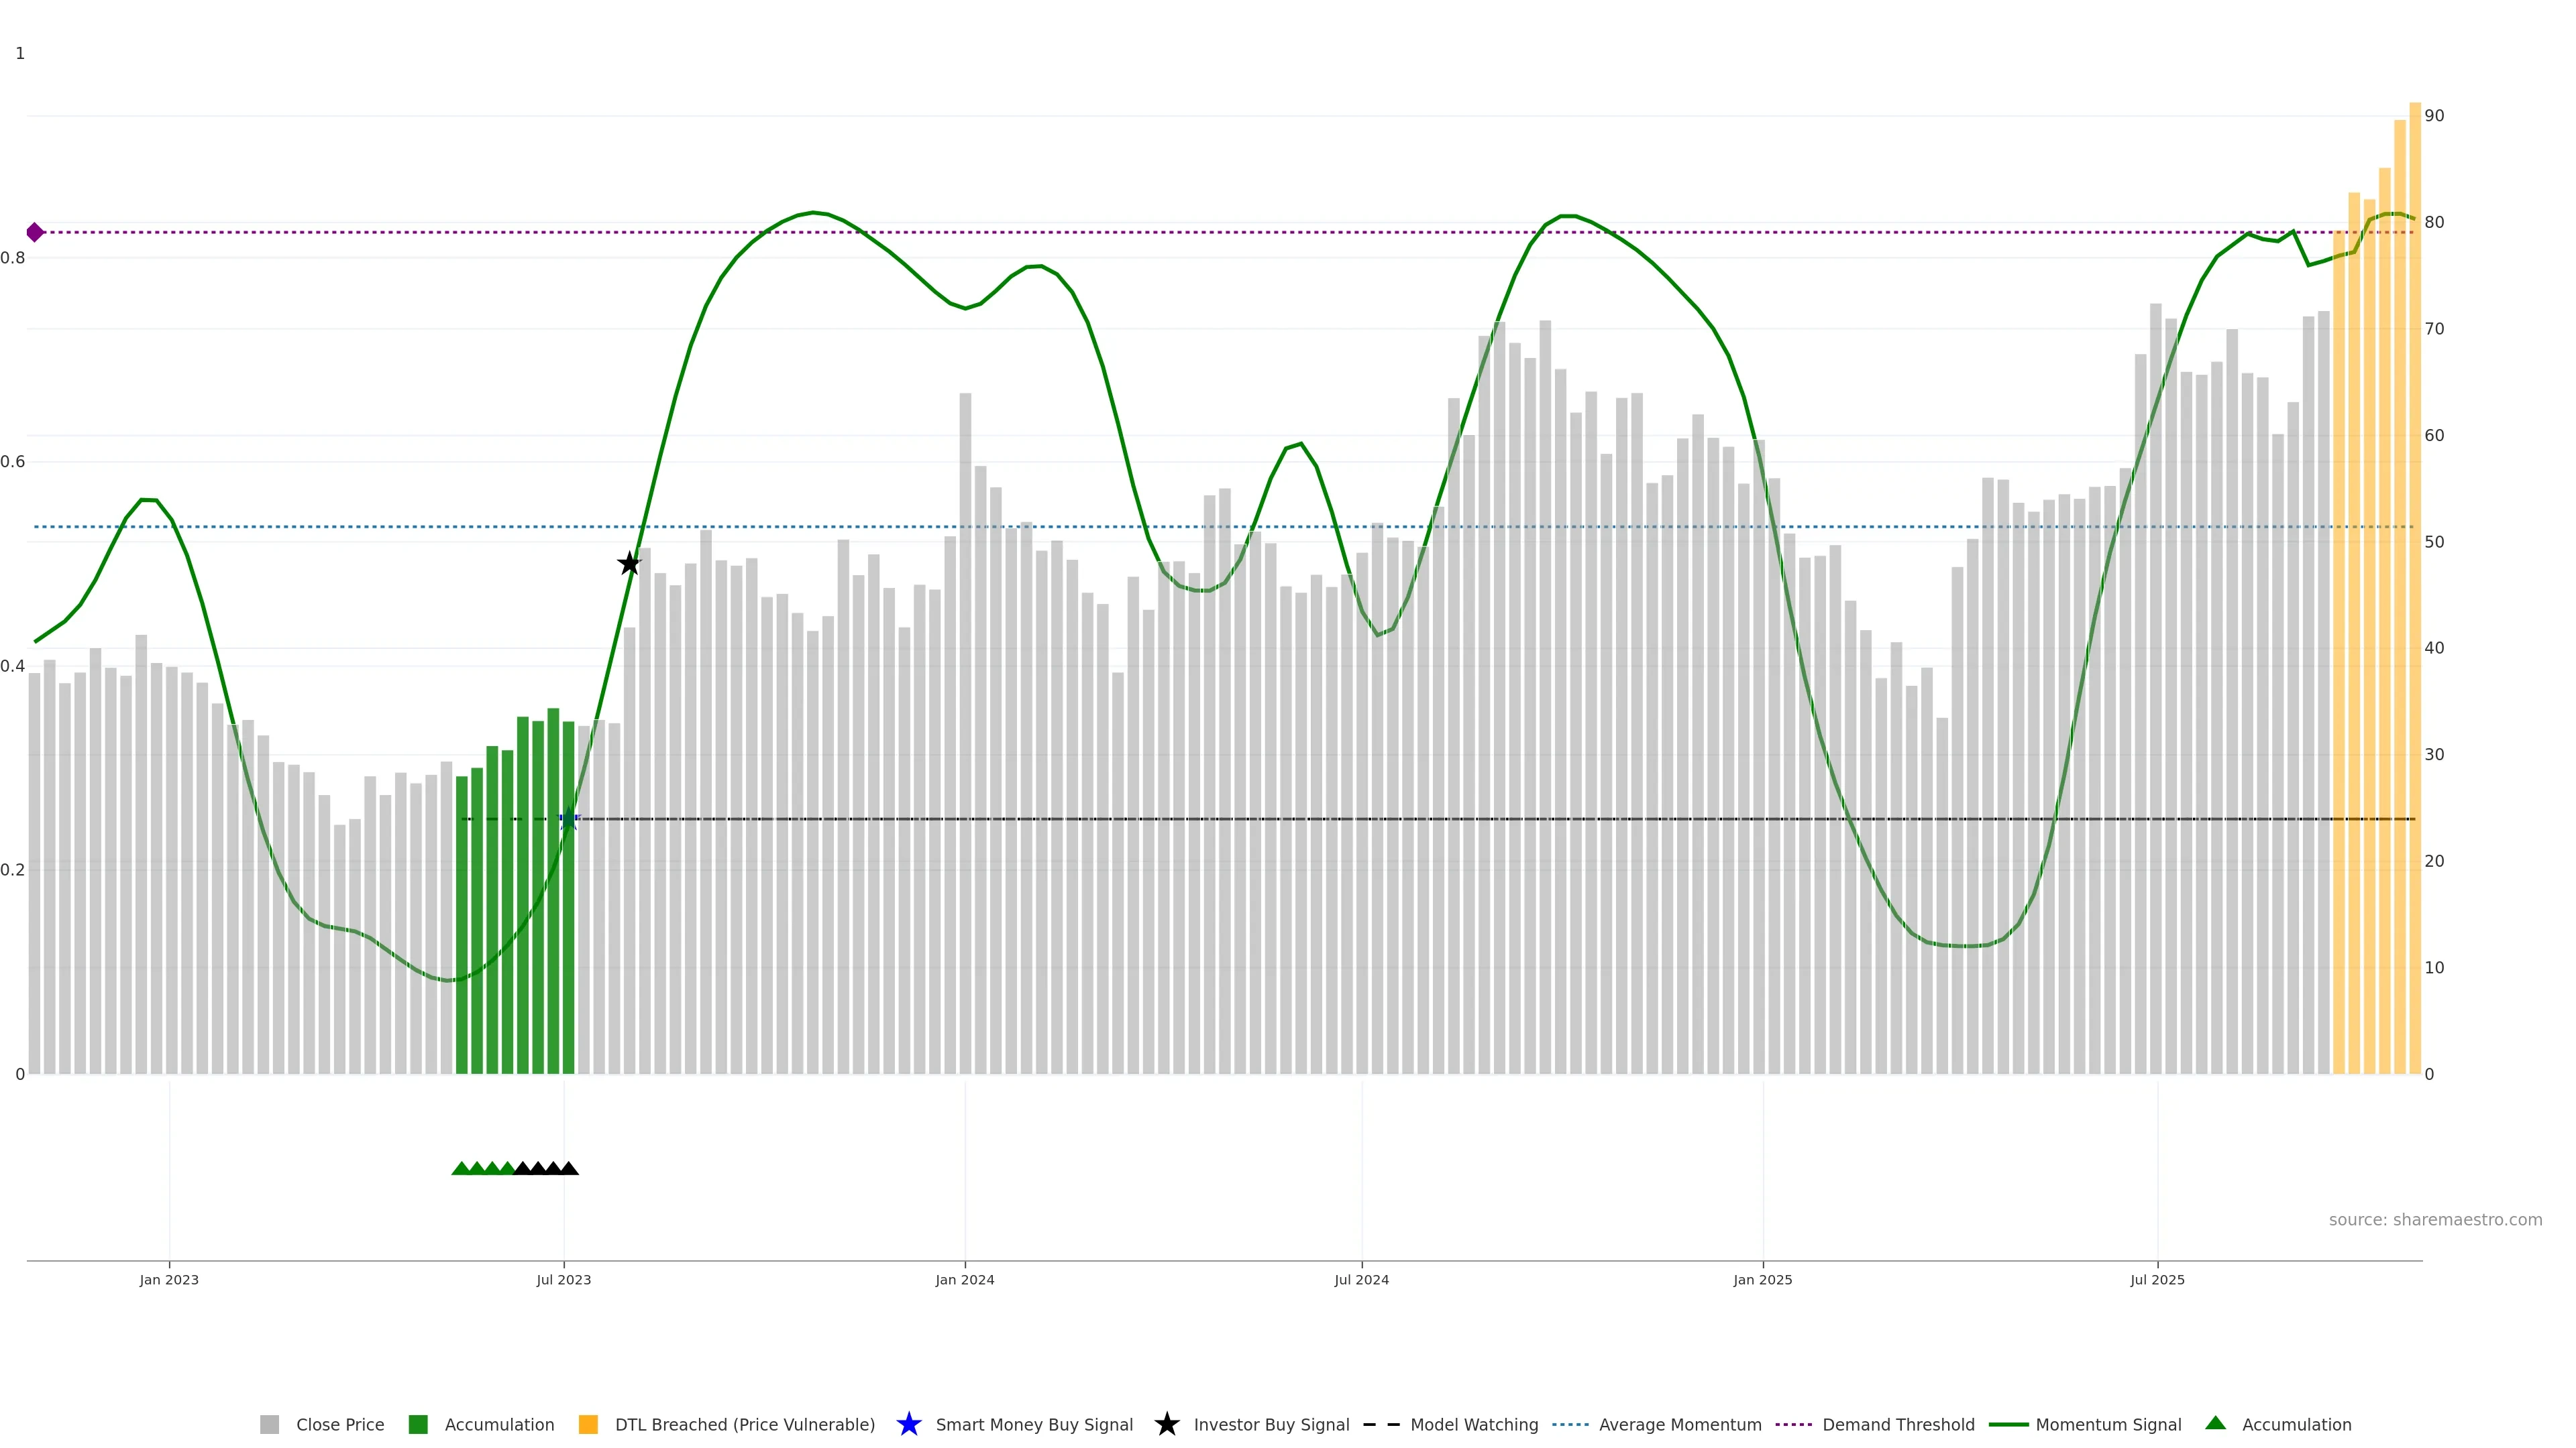Image resolution: width=2576 pixels, height=1448 pixels.
Task: Click the Jan 2024 x-axis label
Action: (x=964, y=1279)
